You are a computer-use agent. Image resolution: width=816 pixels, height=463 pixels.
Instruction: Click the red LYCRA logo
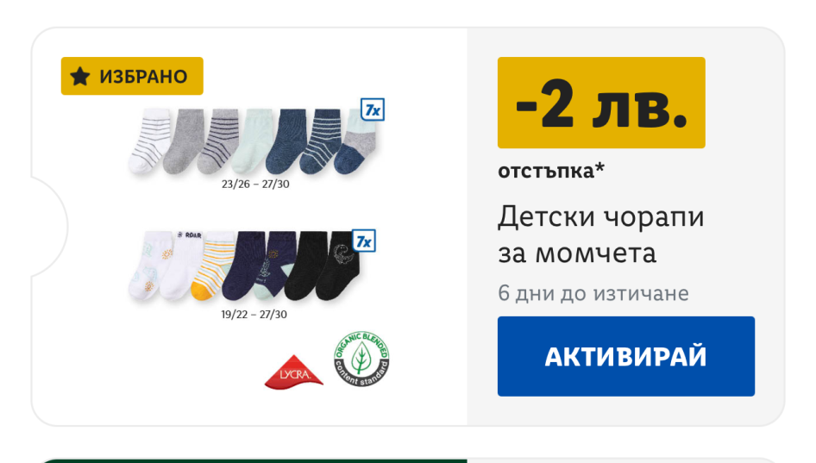point(294,372)
